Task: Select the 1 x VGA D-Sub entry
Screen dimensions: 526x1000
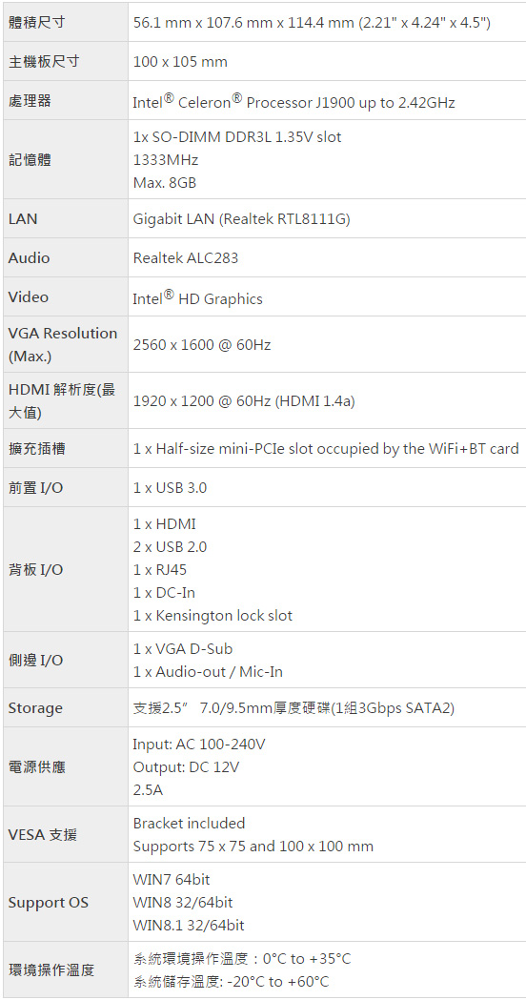Action: (183, 648)
